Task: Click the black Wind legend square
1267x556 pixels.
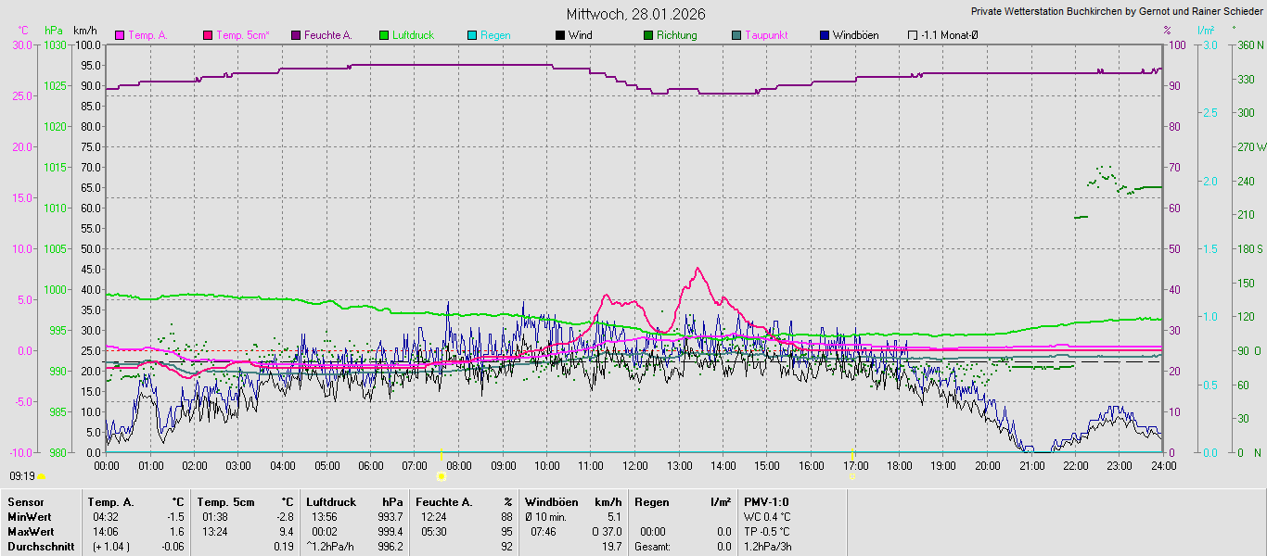Action: (x=560, y=35)
